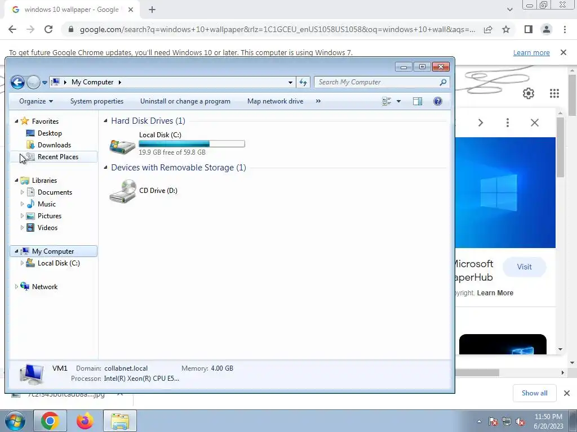Viewport: 577px width, 432px height.
Task: Open Downloads in Favorites
Action: point(54,145)
